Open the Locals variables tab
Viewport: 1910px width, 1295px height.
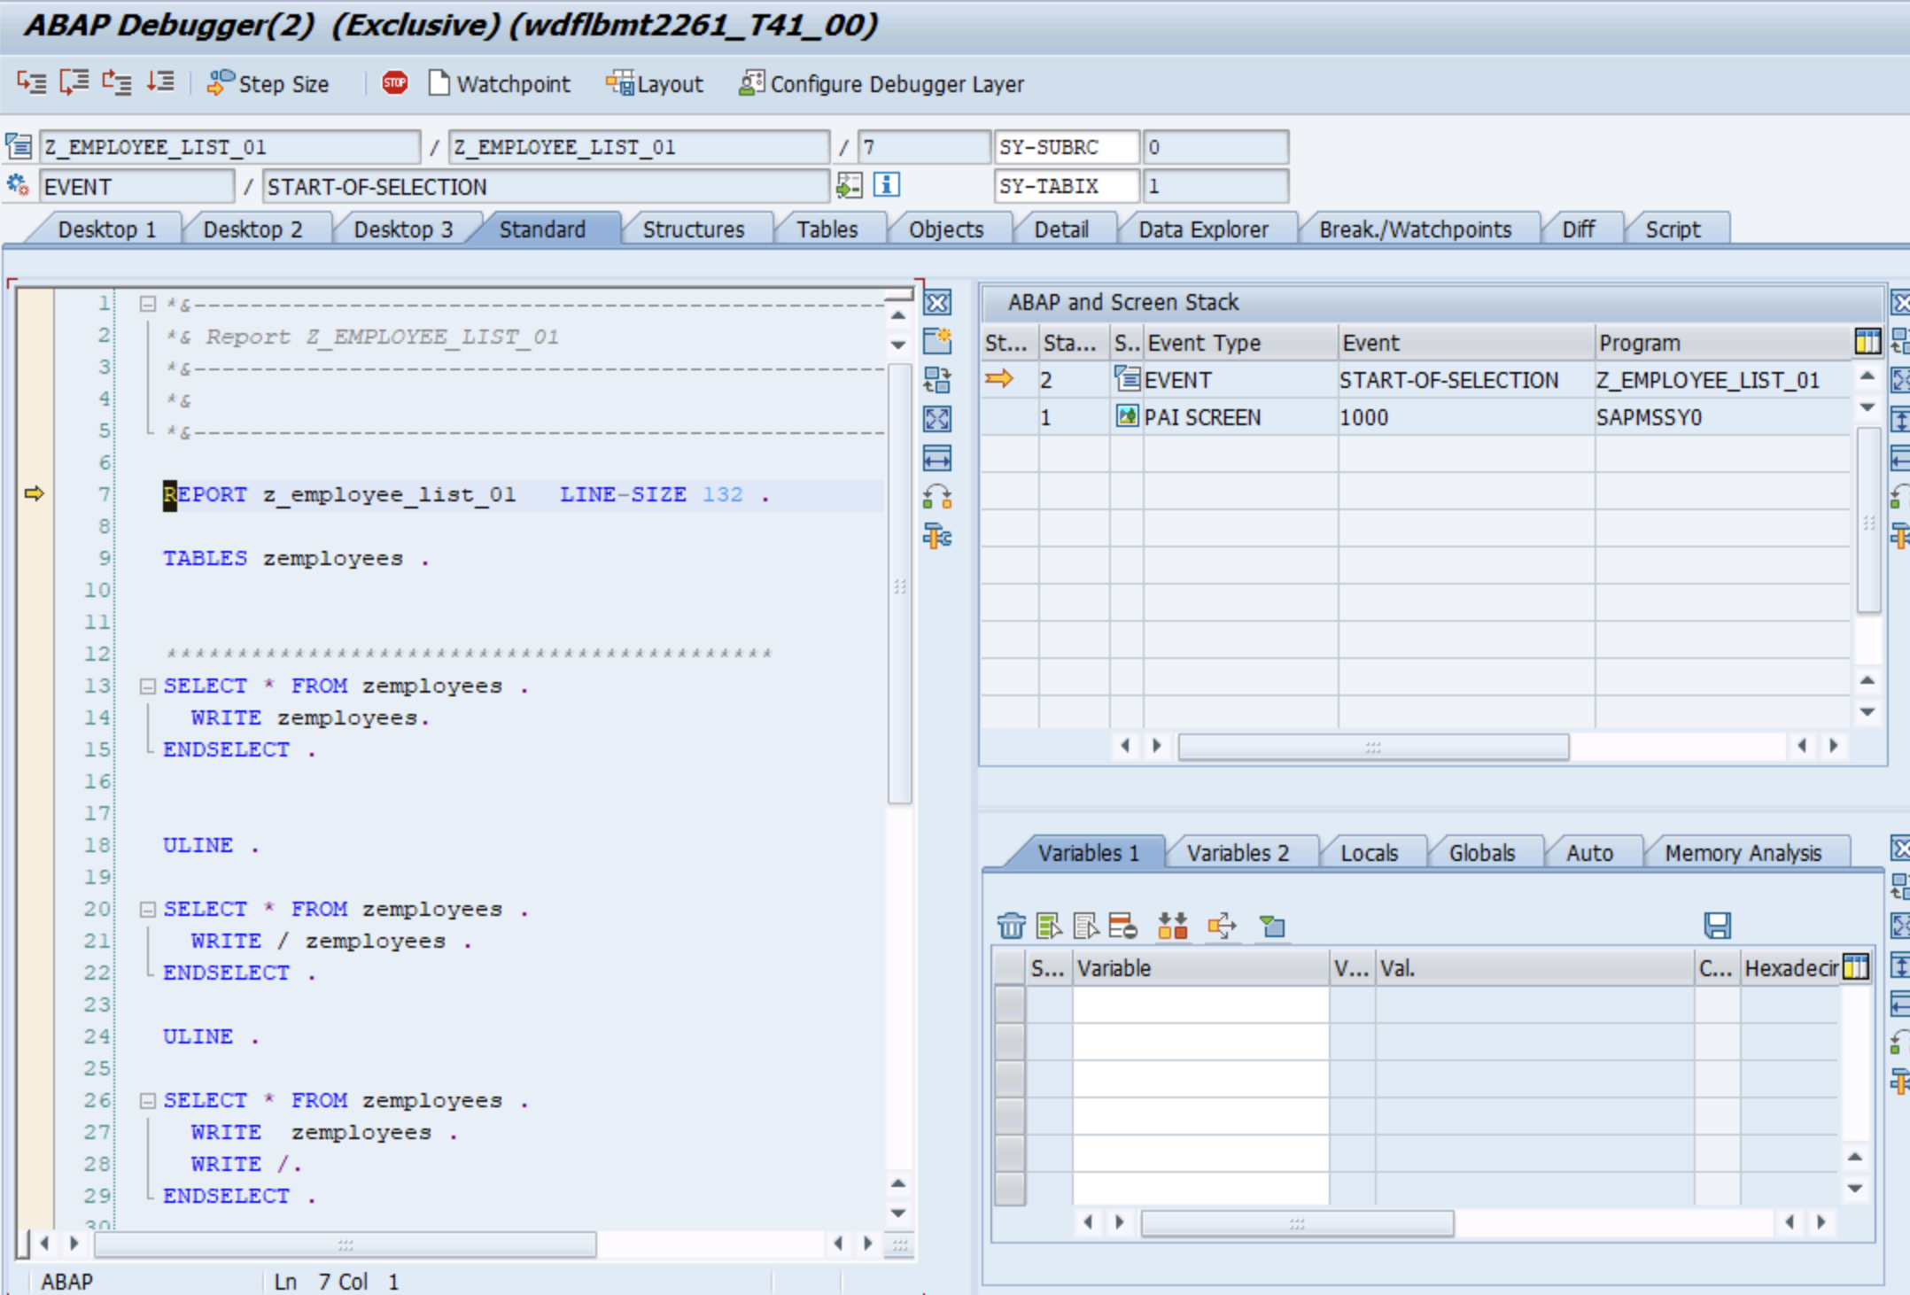1369,853
